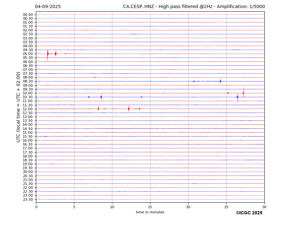This screenshot has width=300, height=225.
Task: Click the 10:30 time row label
Action: click(x=28, y=97)
